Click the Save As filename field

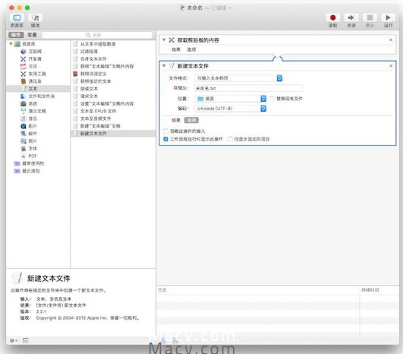[248, 88]
